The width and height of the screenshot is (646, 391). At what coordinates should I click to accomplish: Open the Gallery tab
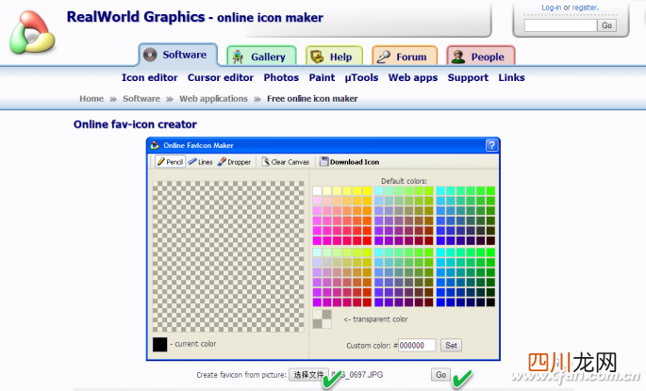tap(261, 57)
